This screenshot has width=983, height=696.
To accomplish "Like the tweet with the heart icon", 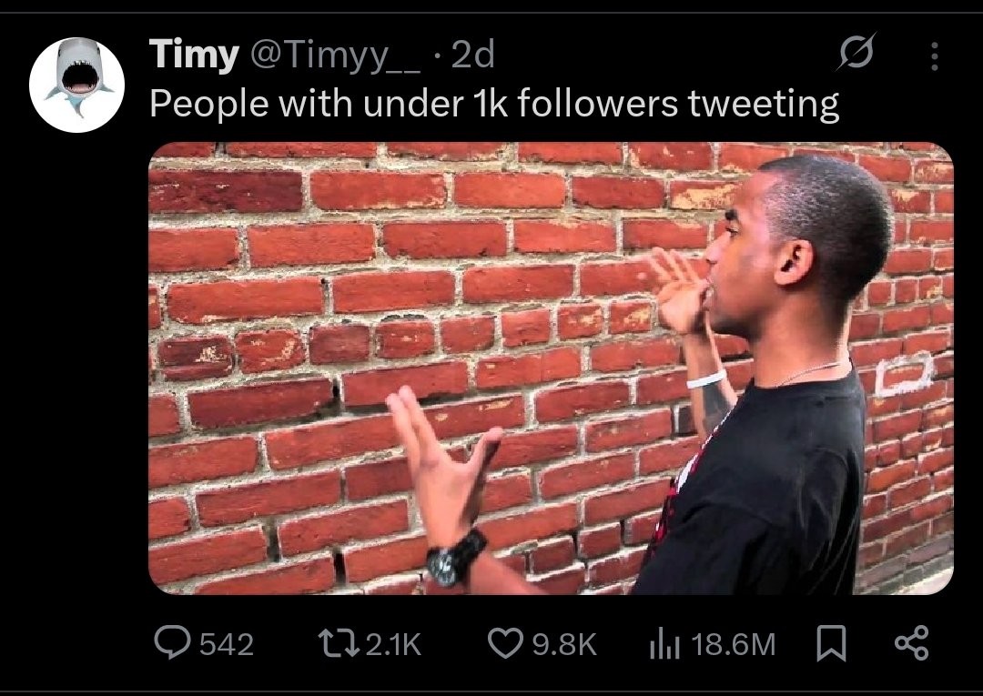I will coord(505,644).
